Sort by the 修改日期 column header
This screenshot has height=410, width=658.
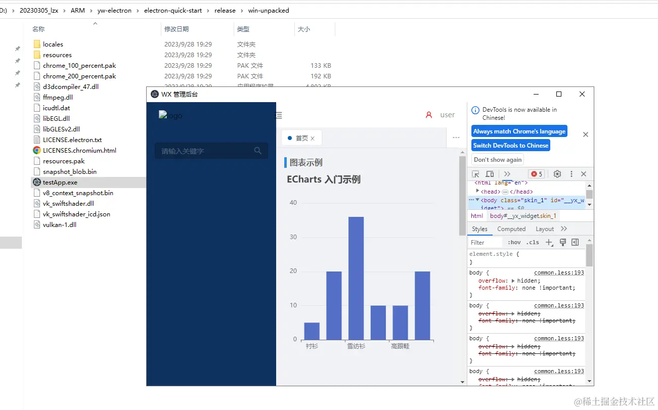click(177, 29)
